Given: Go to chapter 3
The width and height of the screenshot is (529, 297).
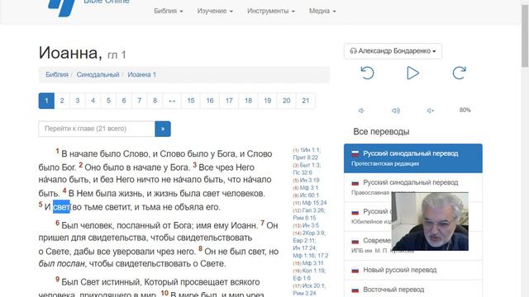Looking at the screenshot, I should tap(78, 101).
